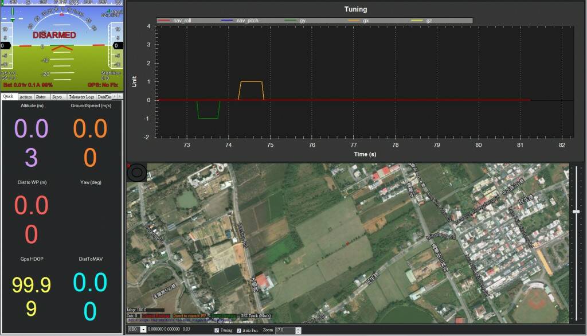Viewport: 587px width, 336px height.
Task: Click the GPS: No Fix indicator
Action: [x=102, y=85]
